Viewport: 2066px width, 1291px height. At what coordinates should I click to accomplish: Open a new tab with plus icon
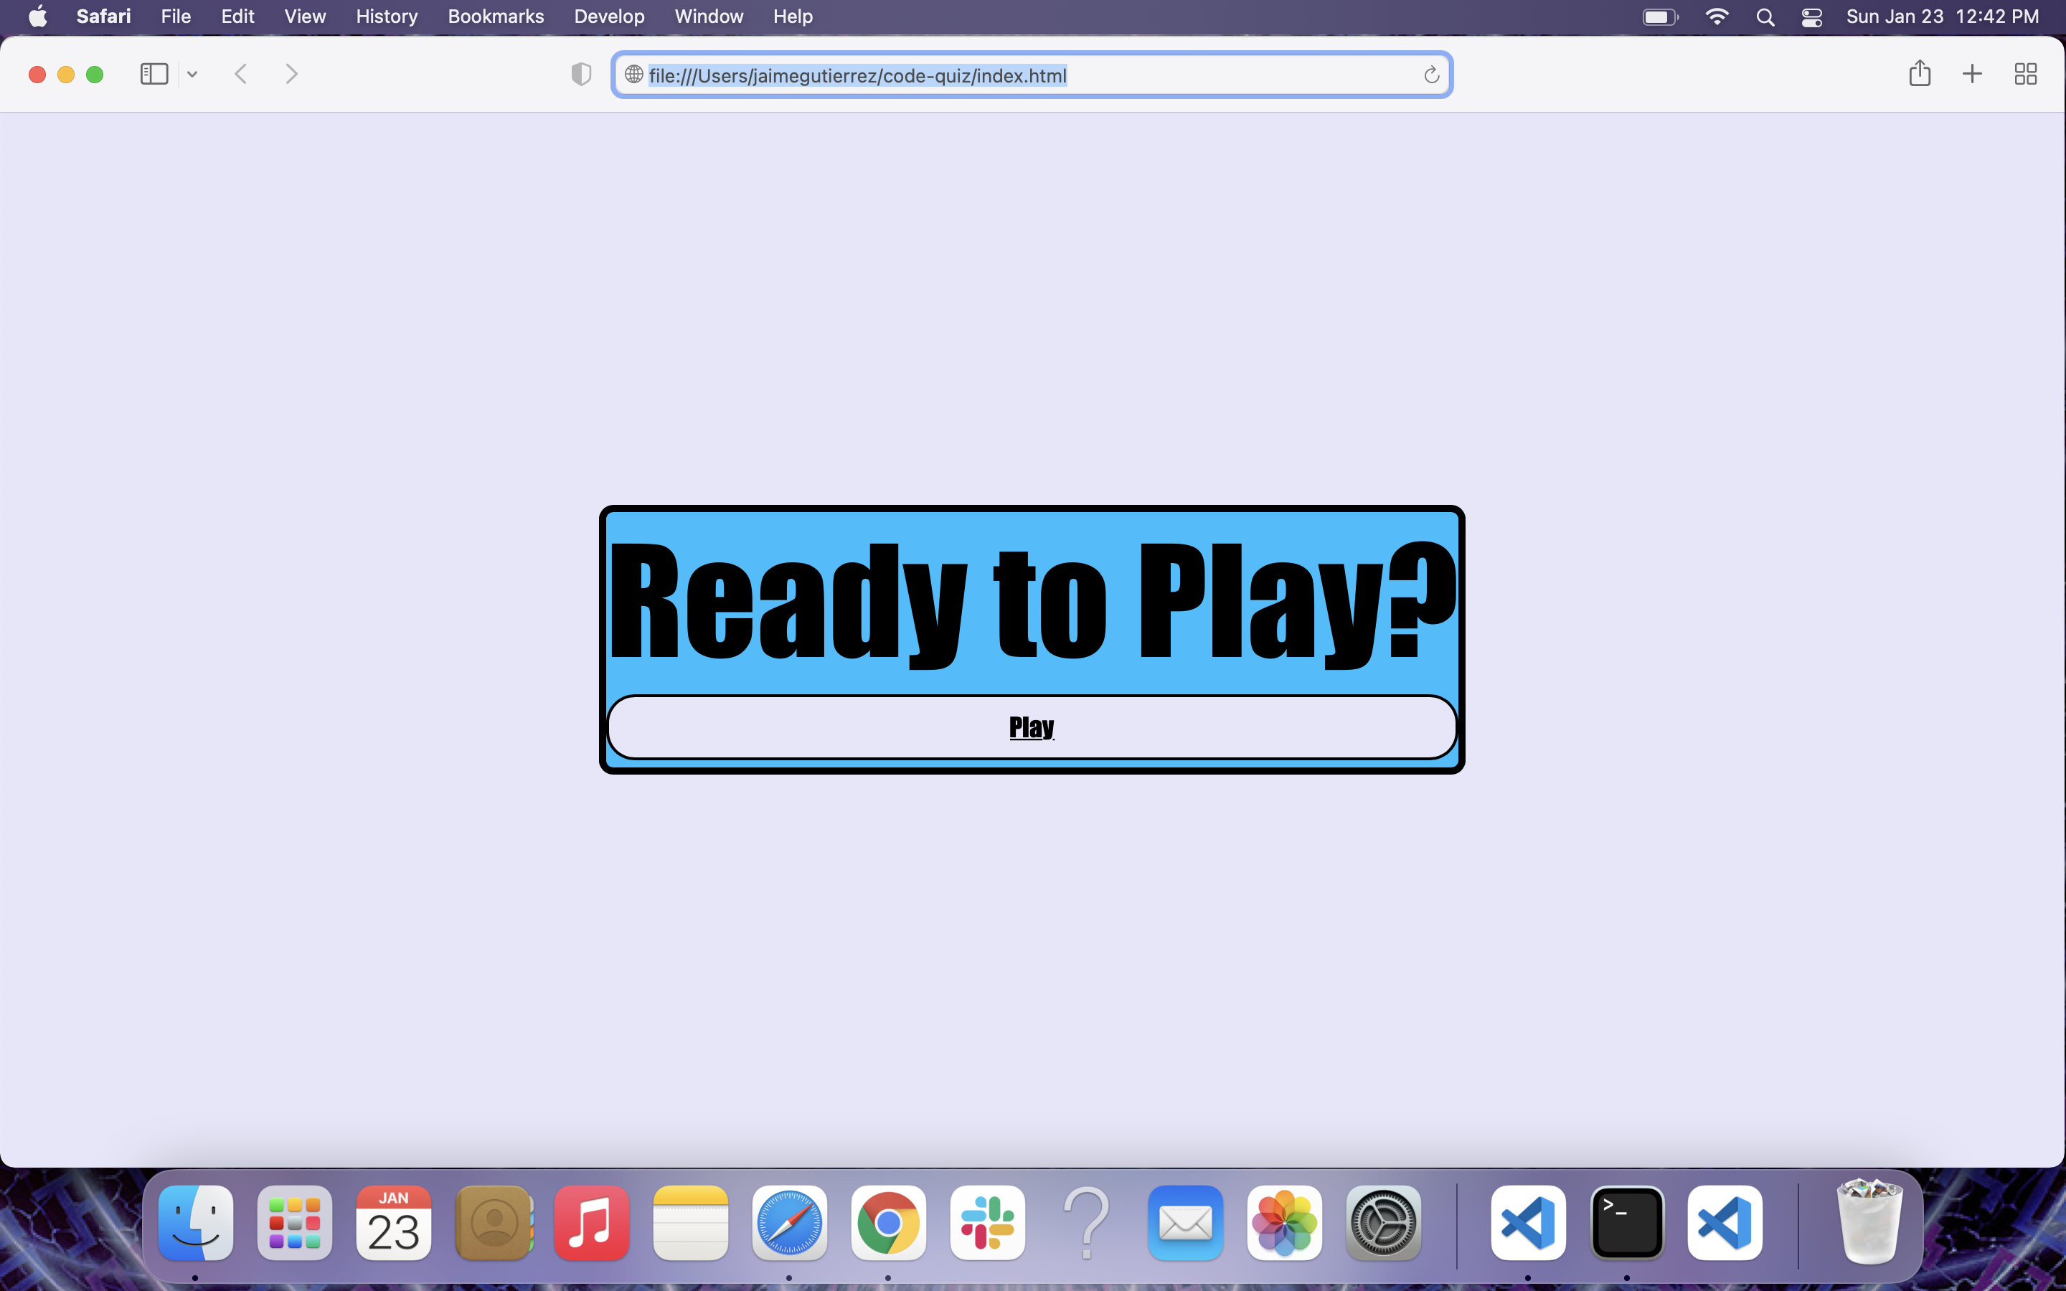click(1972, 75)
